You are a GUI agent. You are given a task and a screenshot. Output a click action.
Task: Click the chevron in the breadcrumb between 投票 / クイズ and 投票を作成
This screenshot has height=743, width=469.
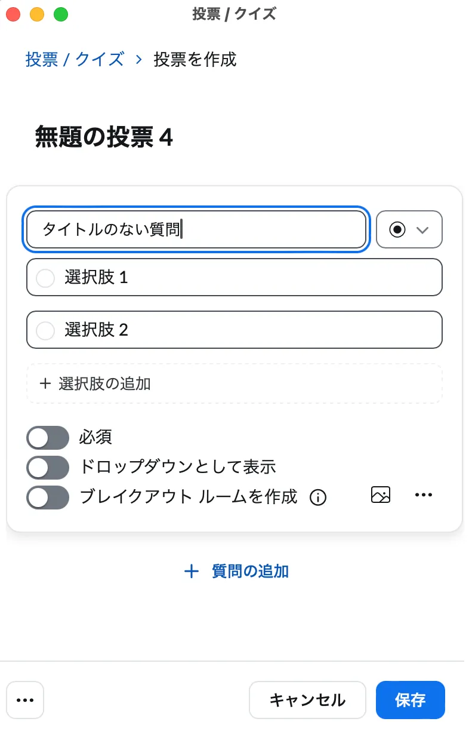138,60
